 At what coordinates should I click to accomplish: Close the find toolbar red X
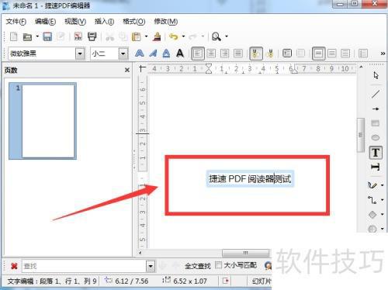14,266
